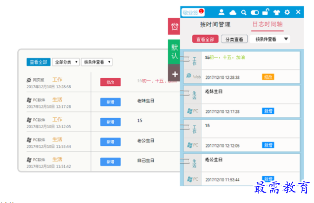This screenshot has width=314, height=203.
Task: Click blue 查看全部 button in left panel
Action: tap(39, 62)
